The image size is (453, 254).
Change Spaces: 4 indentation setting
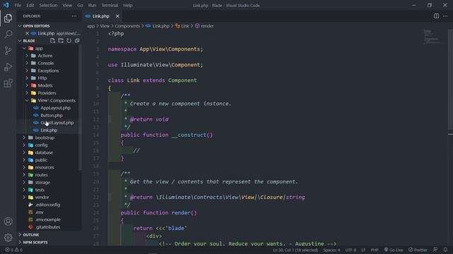(x=331, y=250)
